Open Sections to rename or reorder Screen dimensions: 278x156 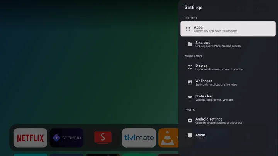[x=228, y=44]
